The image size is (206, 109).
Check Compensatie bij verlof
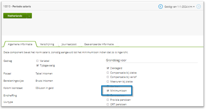[x=108, y=77]
